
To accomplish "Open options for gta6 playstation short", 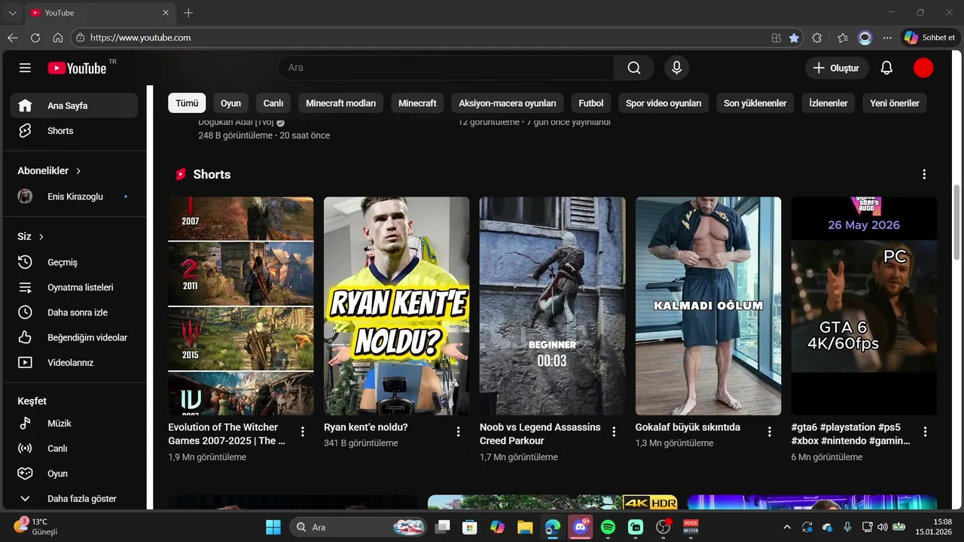I will click(x=926, y=431).
